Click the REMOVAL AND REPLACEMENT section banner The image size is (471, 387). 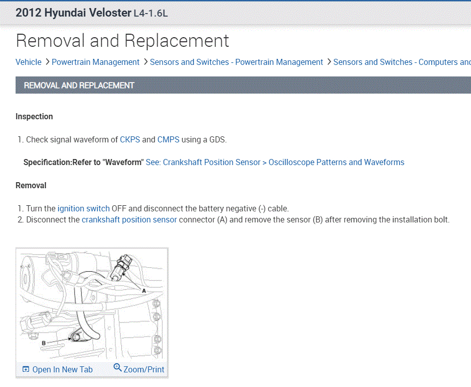[244, 86]
